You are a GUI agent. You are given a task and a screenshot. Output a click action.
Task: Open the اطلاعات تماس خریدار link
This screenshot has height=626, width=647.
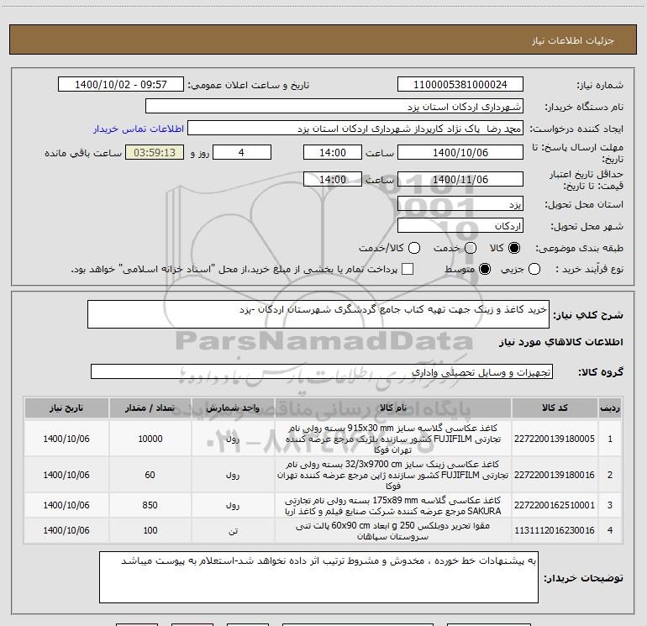(x=139, y=129)
